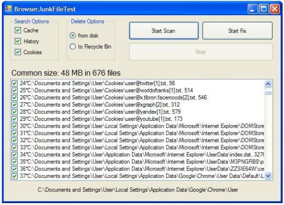Minimize the BrowserJunkFileTest window

[x=253, y=9]
